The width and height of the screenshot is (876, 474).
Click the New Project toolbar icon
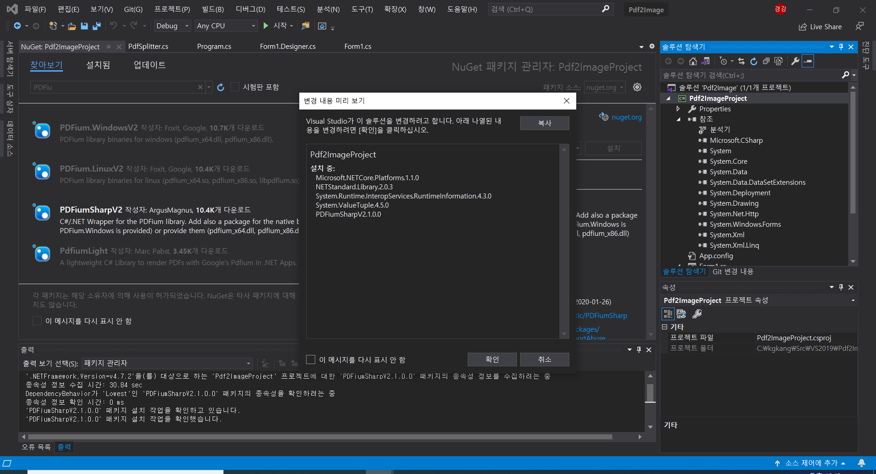click(53, 26)
